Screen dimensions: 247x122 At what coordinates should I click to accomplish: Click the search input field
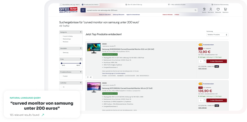(x=140, y=10)
